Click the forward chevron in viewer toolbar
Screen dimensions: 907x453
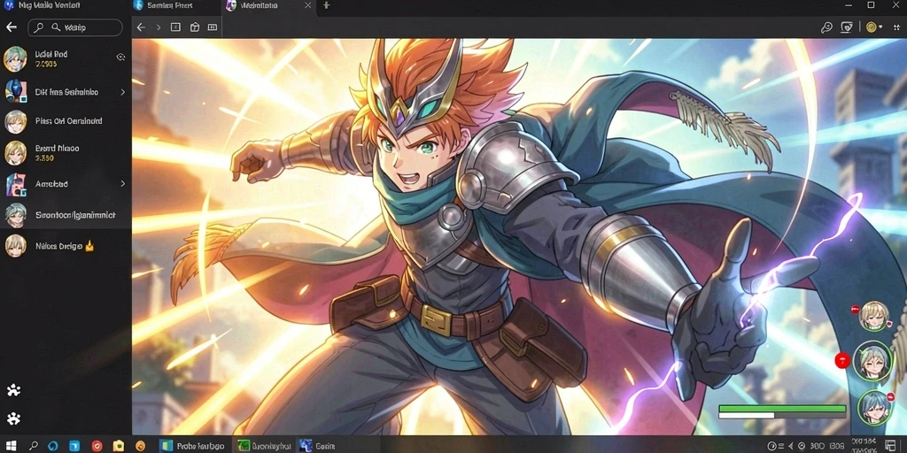(x=158, y=27)
